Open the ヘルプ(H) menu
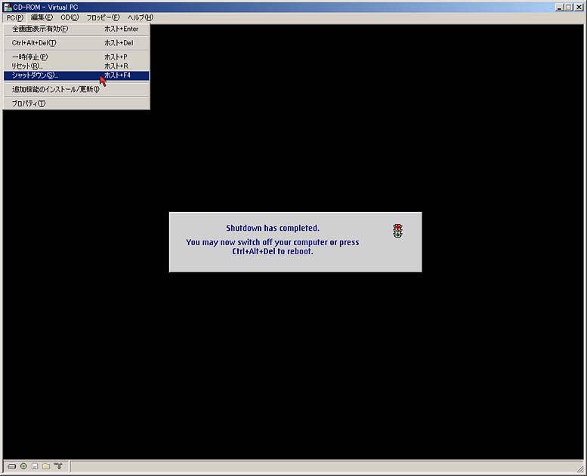Viewport: 587px width, 476px height. click(141, 17)
